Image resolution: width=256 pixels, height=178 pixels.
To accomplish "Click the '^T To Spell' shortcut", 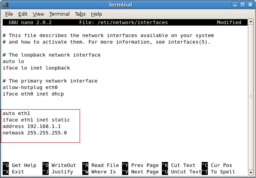I will 218,172.
